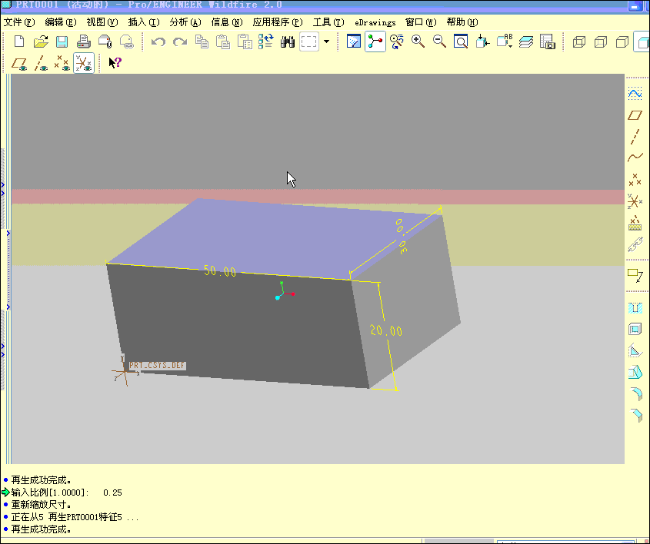Image resolution: width=650 pixels, height=544 pixels.
Task: Open saved view list icon
Action: [x=505, y=41]
